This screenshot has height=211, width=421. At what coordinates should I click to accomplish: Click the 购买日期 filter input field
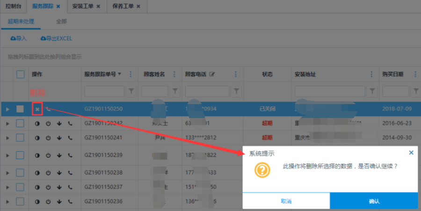[x=395, y=91]
